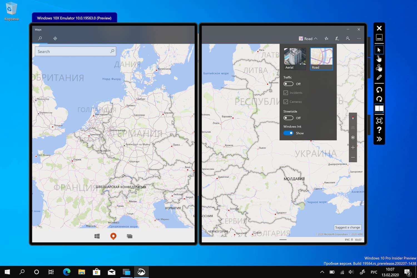Image resolution: width=417 pixels, height=278 pixels.
Task: Zoom out with the map minus button
Action: click(353, 157)
